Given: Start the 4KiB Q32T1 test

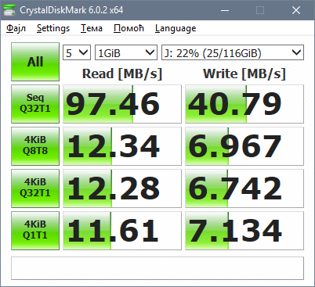Looking at the screenshot, I should pyautogui.click(x=35, y=188).
